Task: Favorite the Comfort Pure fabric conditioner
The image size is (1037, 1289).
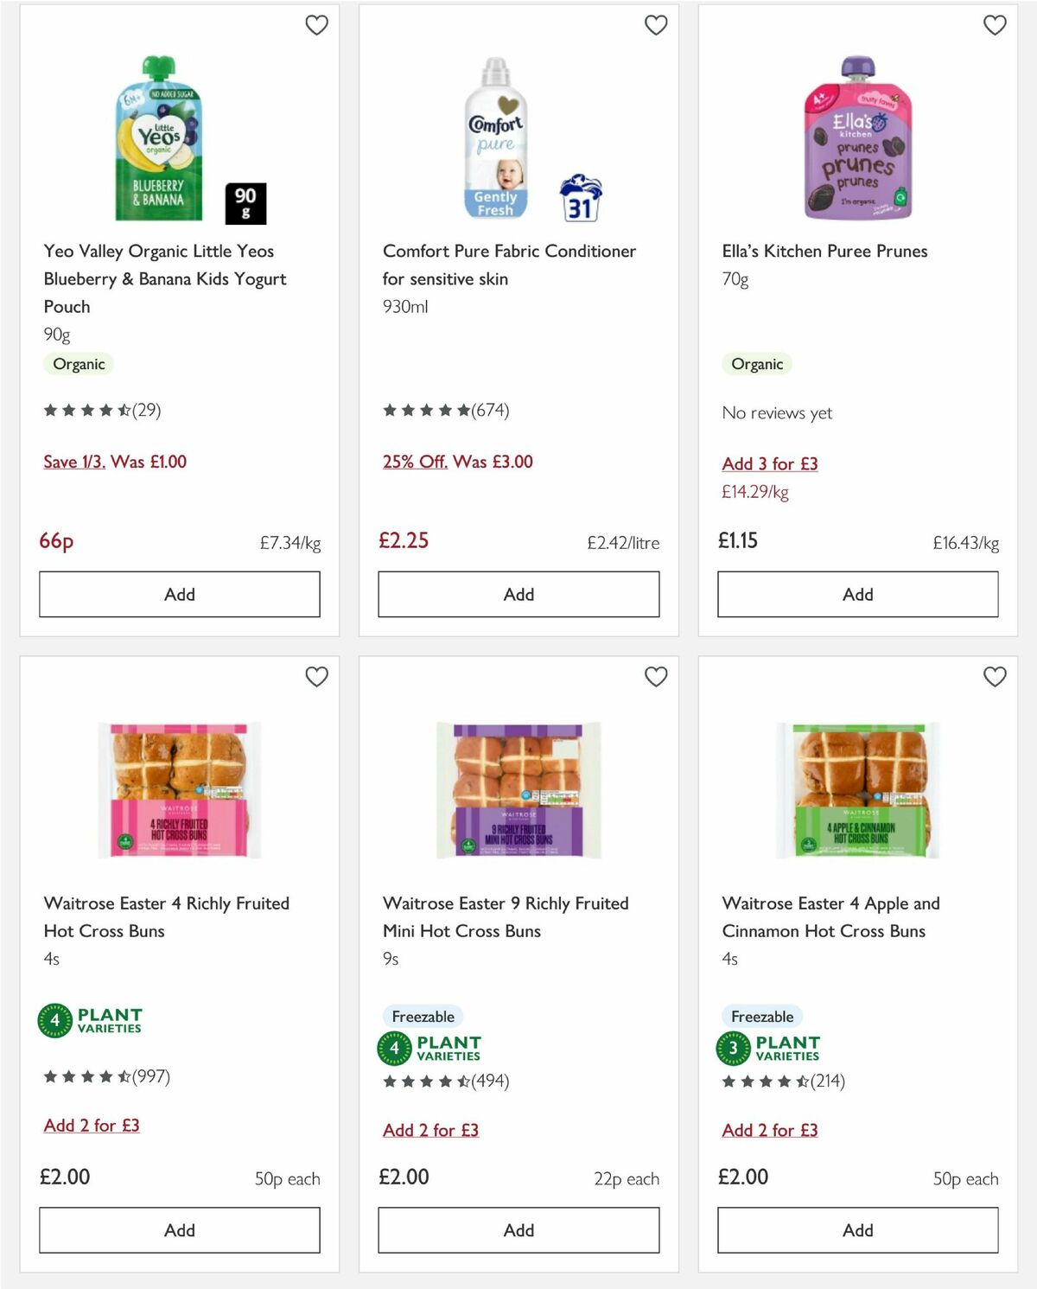Action: (x=656, y=25)
